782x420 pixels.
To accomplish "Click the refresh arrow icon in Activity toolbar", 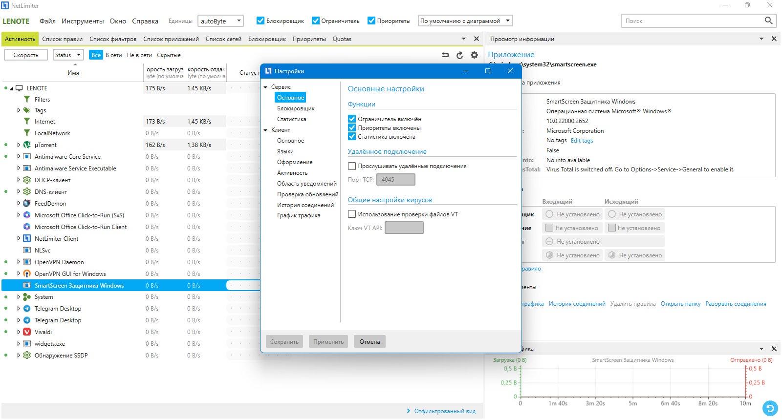I will [x=459, y=55].
